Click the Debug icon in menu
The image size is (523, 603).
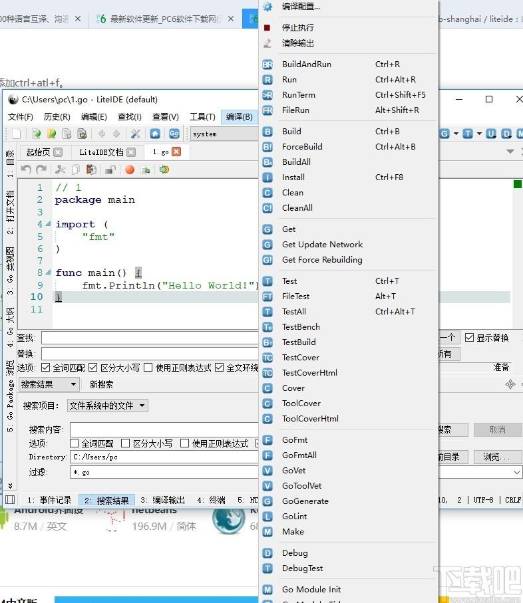click(267, 553)
